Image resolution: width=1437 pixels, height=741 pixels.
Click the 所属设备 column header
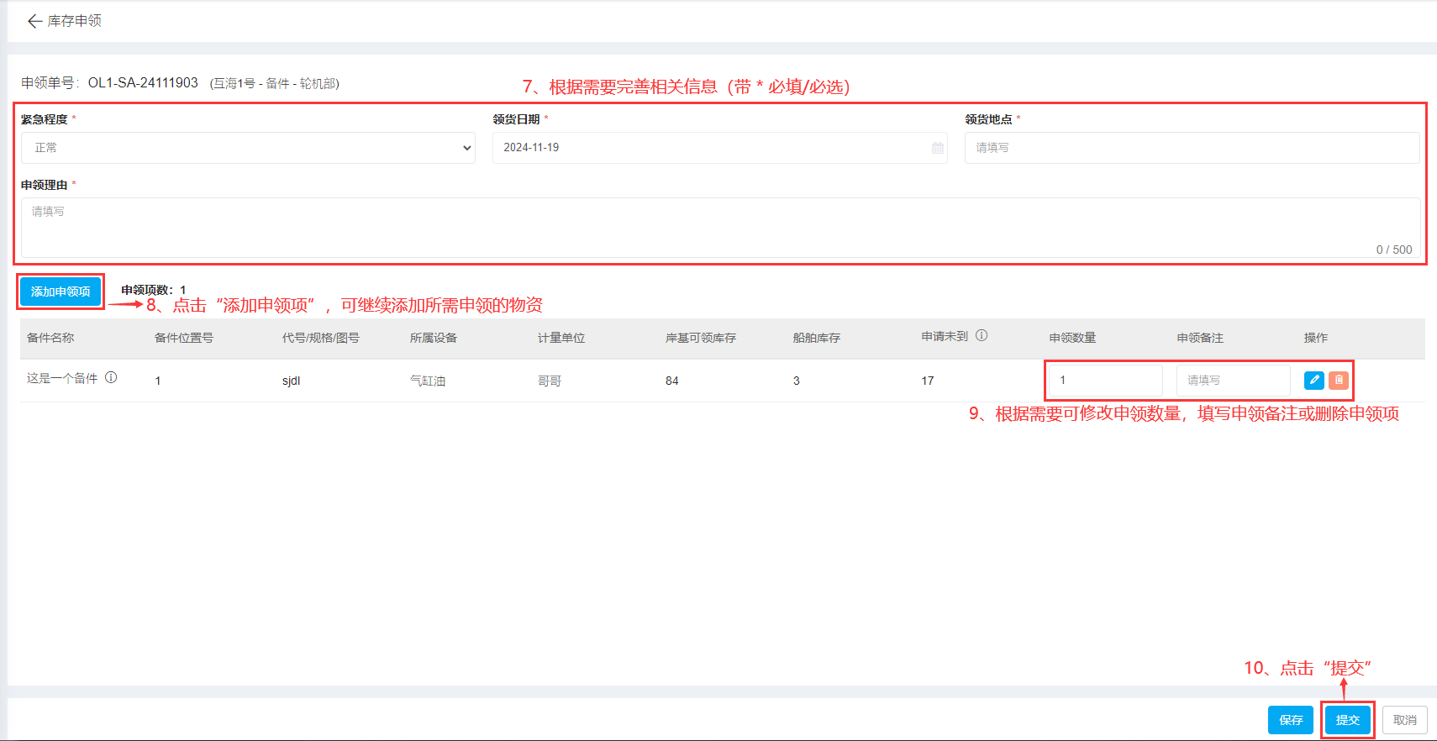(434, 338)
